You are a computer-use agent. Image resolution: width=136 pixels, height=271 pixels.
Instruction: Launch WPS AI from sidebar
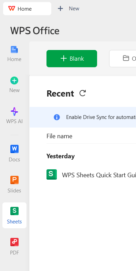tap(14, 116)
